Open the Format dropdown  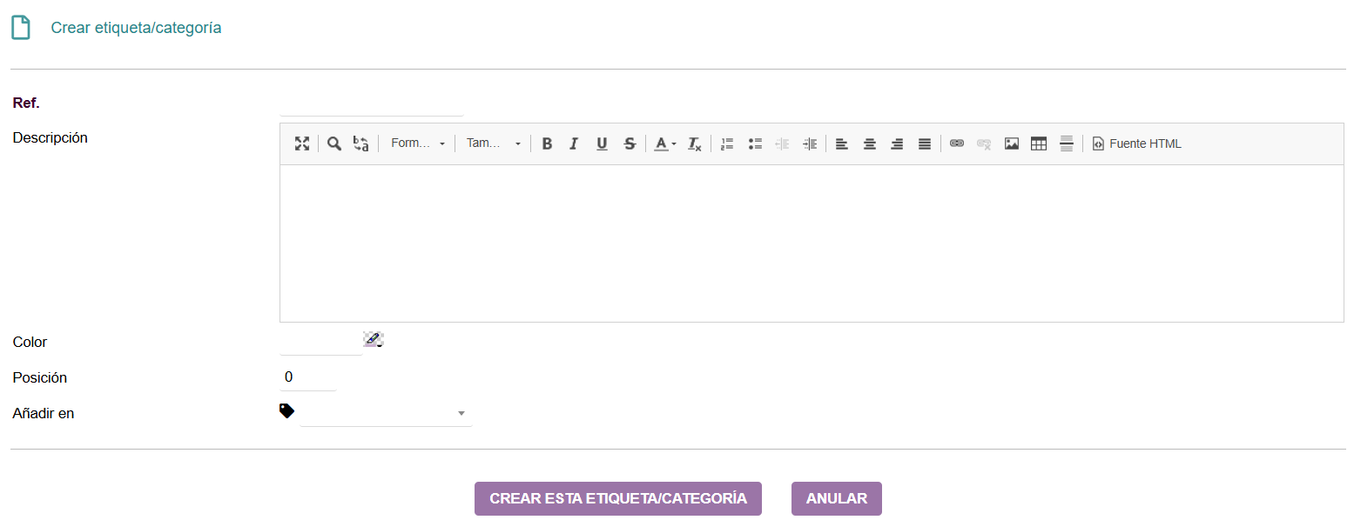417,143
